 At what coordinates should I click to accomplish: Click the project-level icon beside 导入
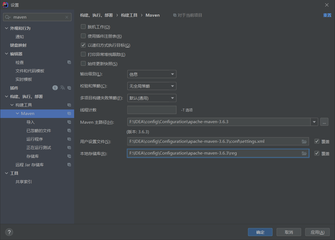click(69, 122)
